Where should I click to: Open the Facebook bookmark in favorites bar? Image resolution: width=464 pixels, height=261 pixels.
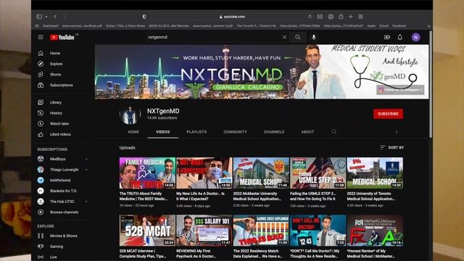coord(399,26)
